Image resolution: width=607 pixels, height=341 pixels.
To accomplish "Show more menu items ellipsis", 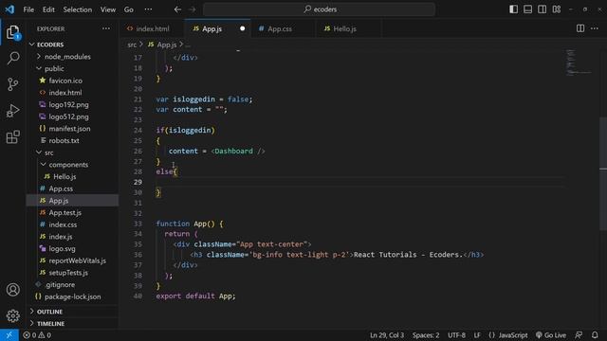I will 148,9.
